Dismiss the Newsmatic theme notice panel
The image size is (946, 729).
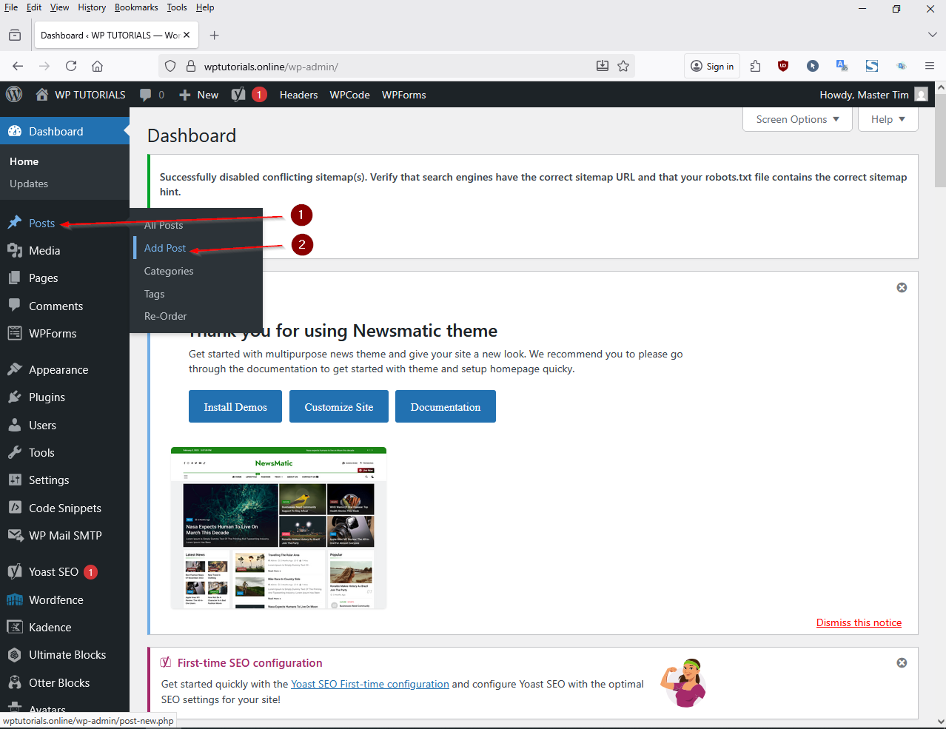pyautogui.click(x=901, y=287)
